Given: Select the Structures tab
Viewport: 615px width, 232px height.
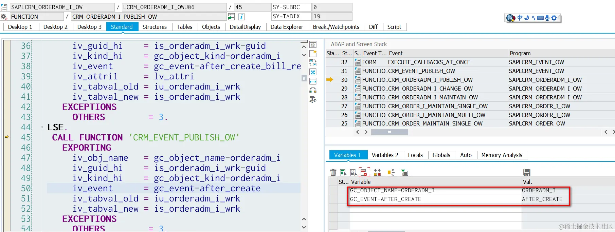Looking at the screenshot, I should click(155, 27).
